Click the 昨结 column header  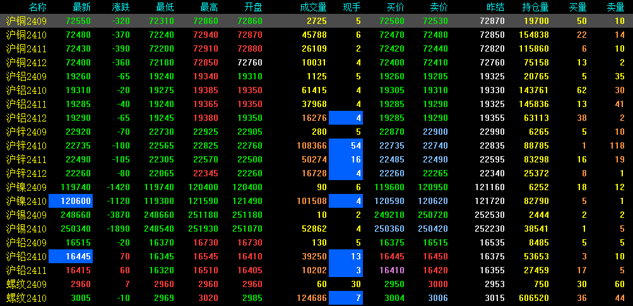pyautogui.click(x=496, y=7)
